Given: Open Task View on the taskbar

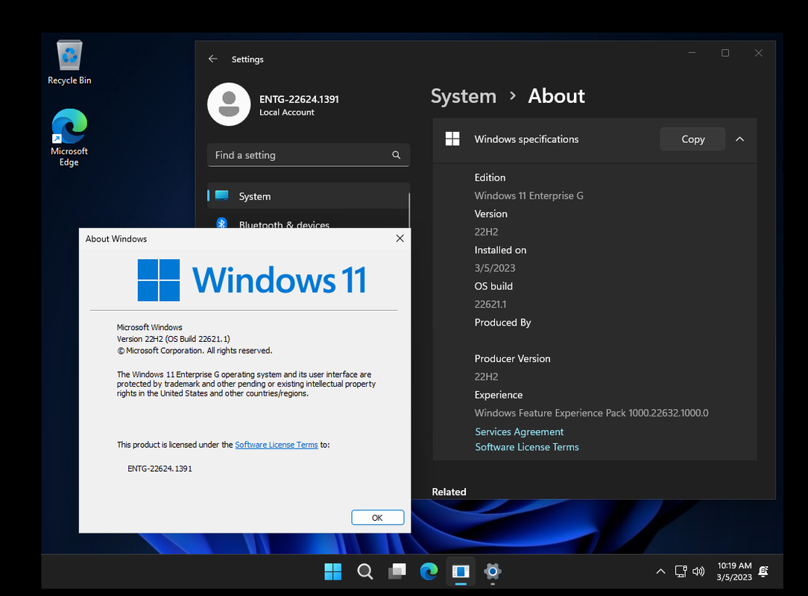Looking at the screenshot, I should (397, 571).
